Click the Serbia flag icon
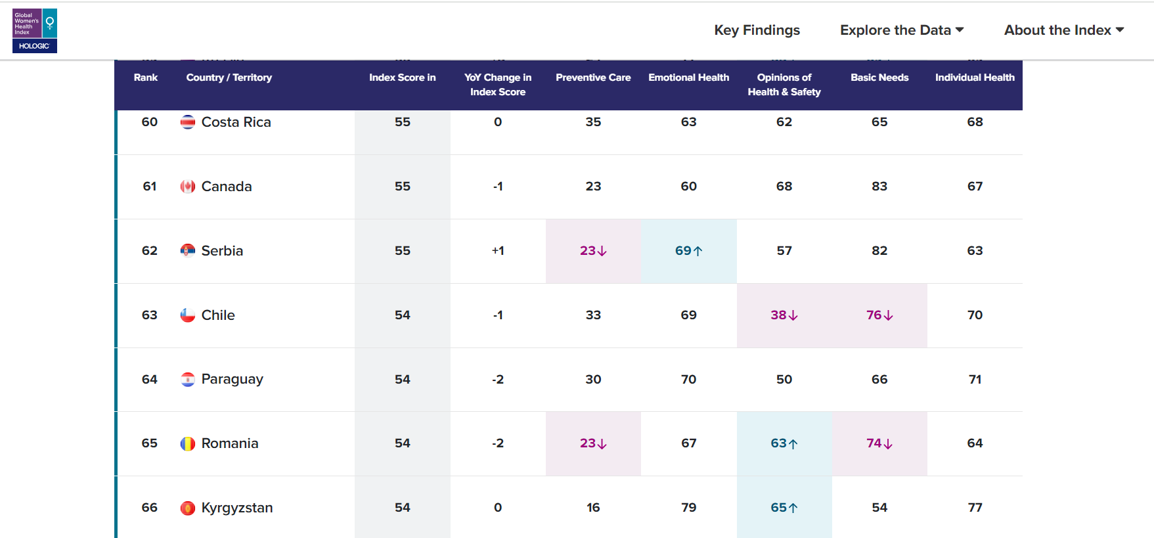Image resolution: width=1154 pixels, height=538 pixels. [x=188, y=251]
